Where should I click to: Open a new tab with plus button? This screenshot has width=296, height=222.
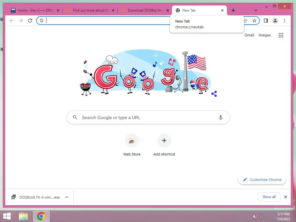(x=233, y=10)
